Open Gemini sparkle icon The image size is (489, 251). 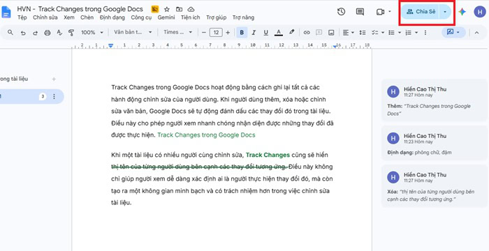(462, 12)
